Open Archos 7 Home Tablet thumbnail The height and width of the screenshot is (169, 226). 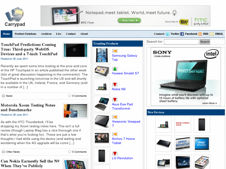point(102,138)
